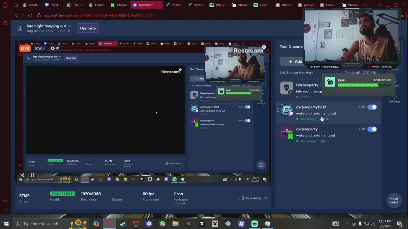This screenshot has width=408, height=229.
Task: Open the Minecraft creeper taskbar icon
Action: [215, 224]
